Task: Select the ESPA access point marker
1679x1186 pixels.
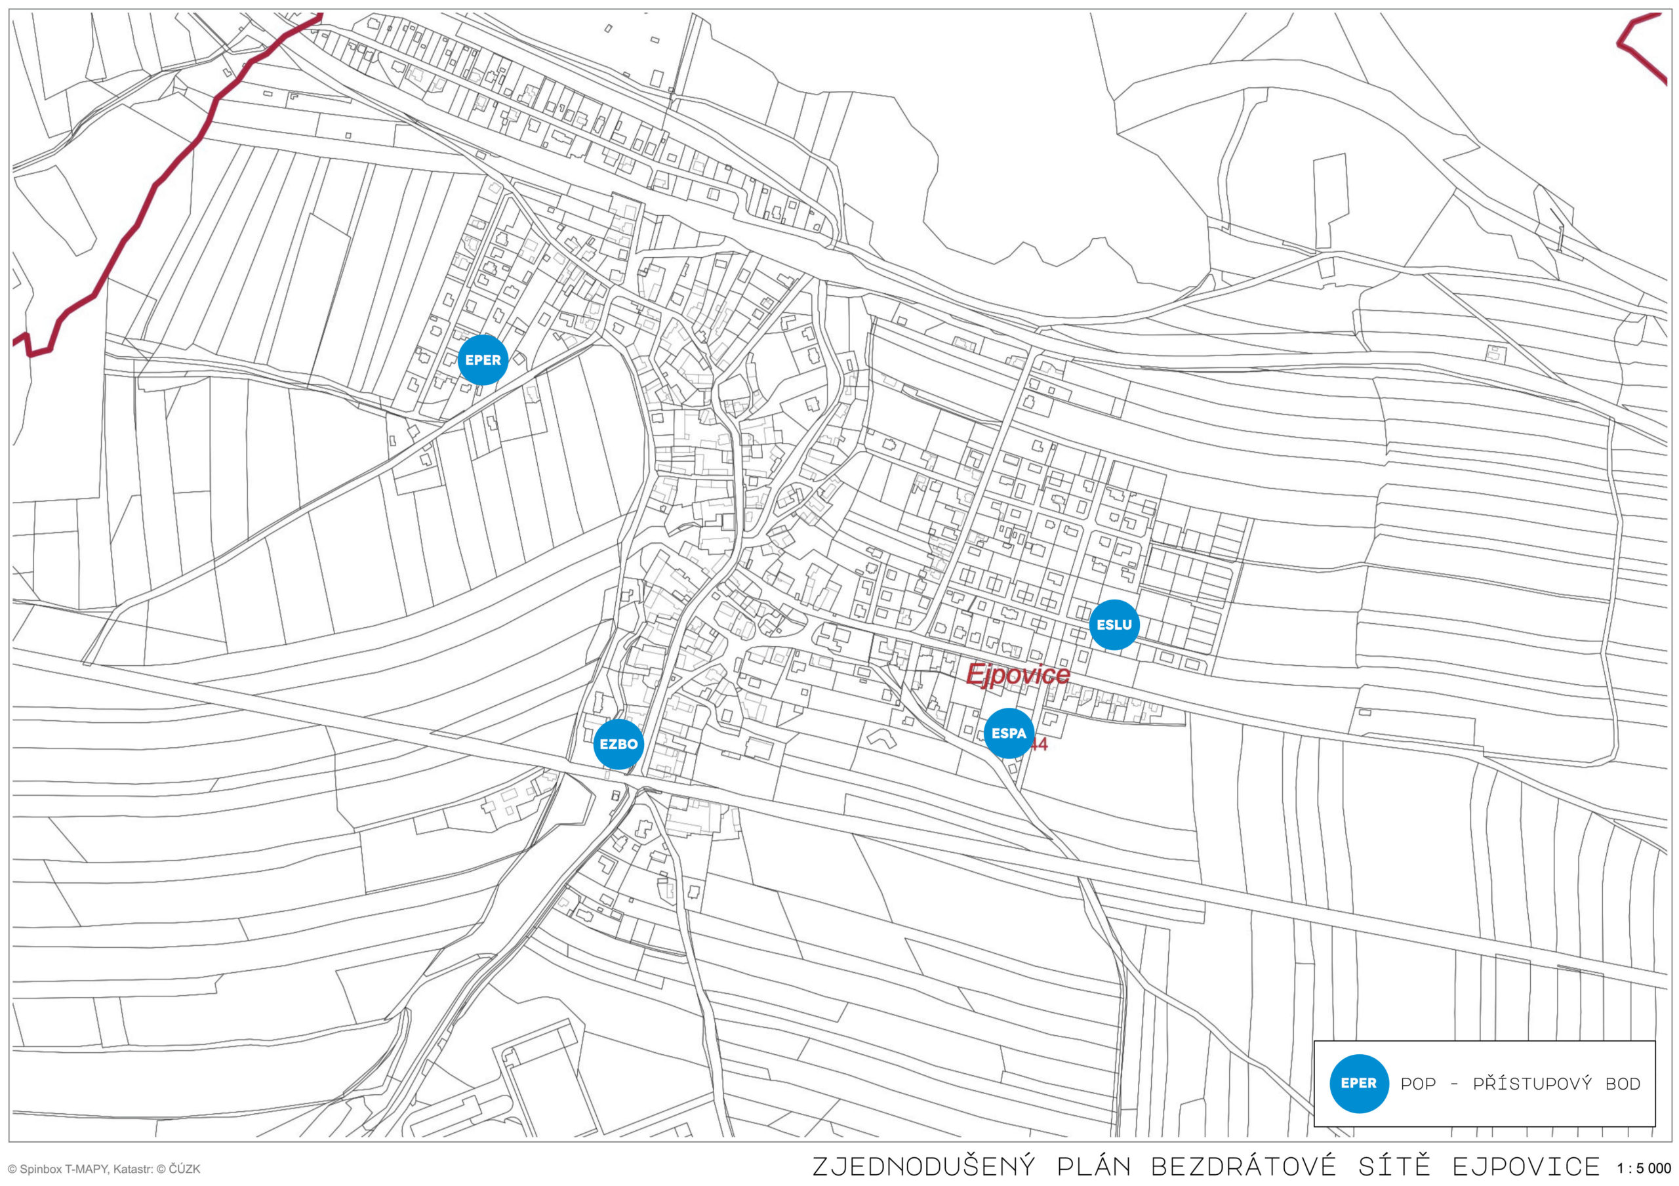Action: (x=1009, y=733)
